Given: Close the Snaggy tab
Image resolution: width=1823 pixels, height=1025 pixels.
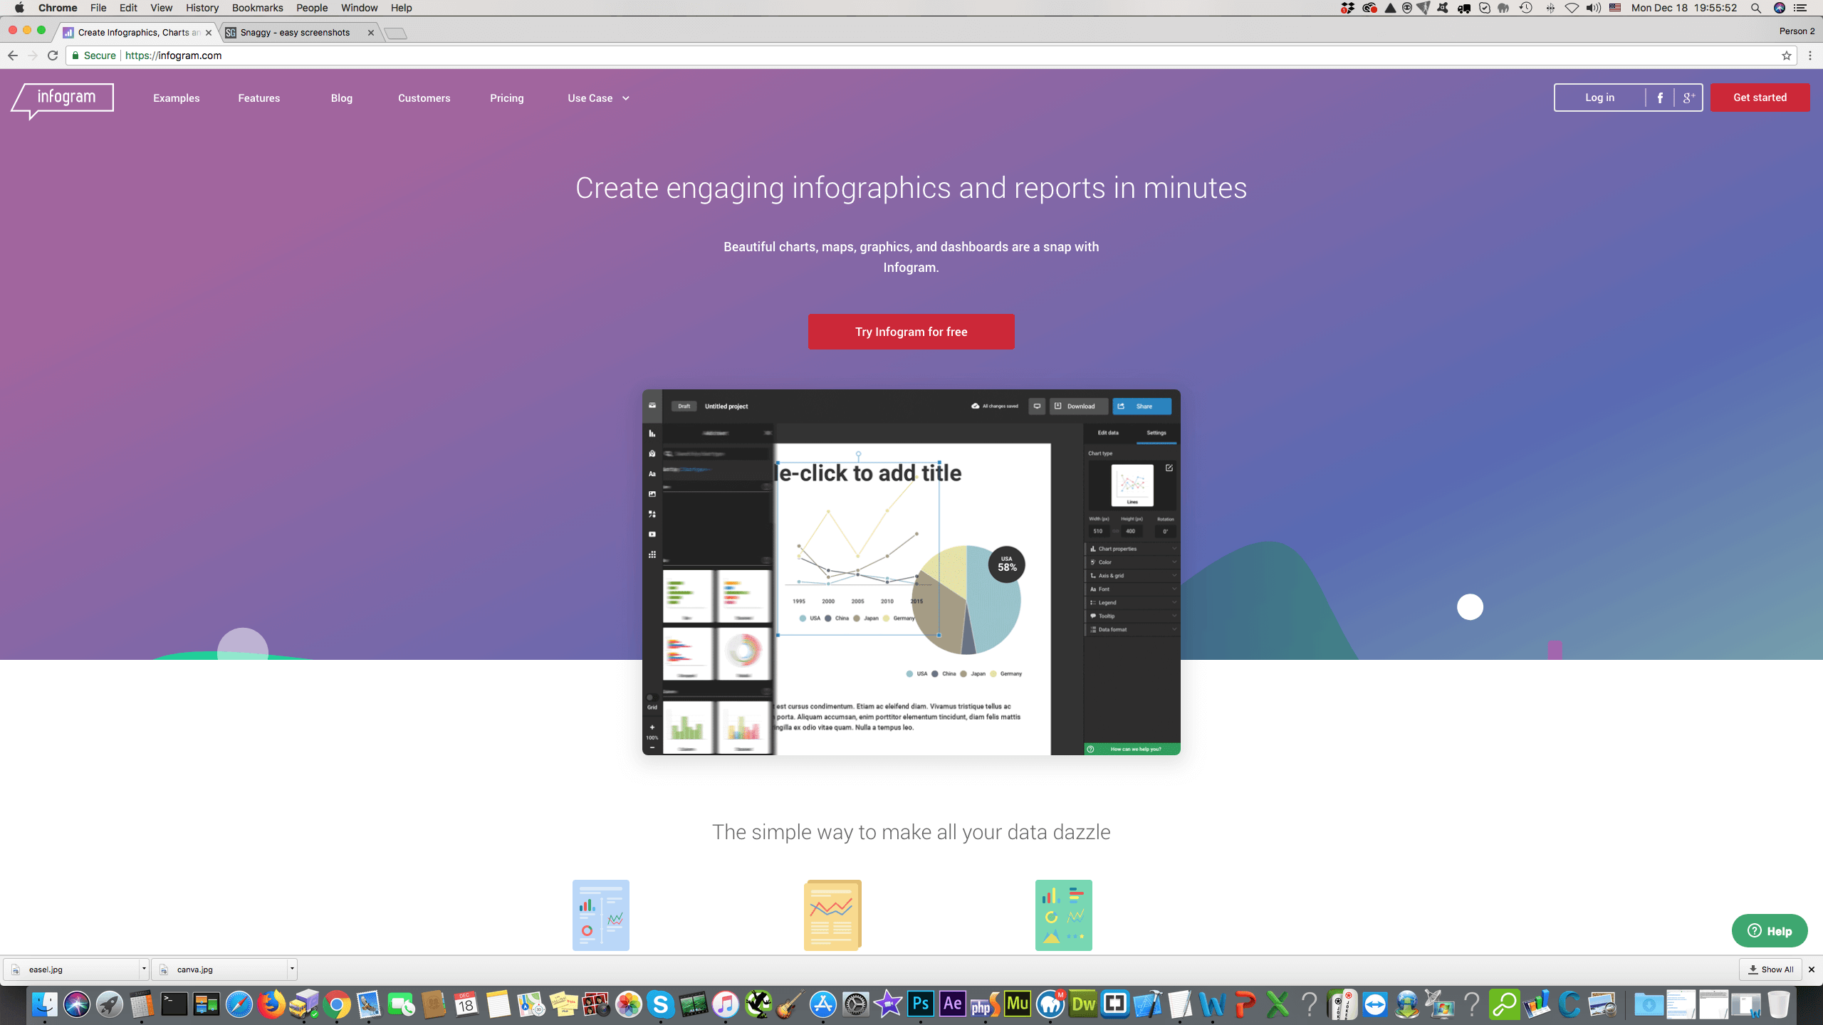Looking at the screenshot, I should click(370, 33).
